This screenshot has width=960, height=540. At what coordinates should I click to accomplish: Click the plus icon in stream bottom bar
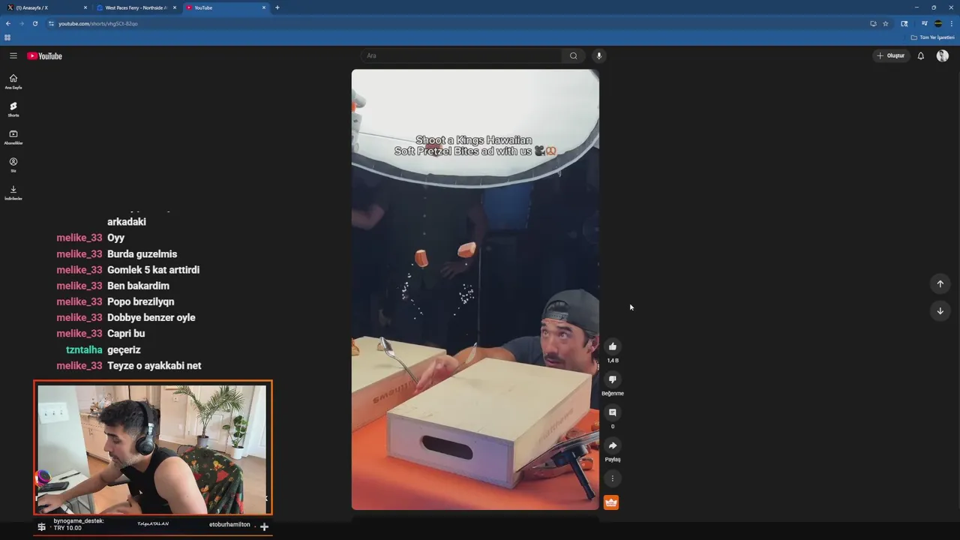pos(264,526)
